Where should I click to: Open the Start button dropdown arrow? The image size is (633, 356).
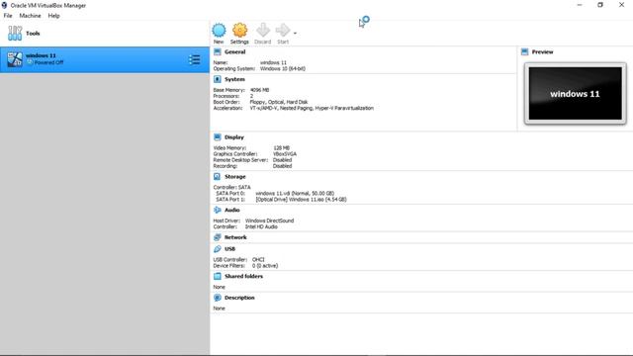[295, 33]
